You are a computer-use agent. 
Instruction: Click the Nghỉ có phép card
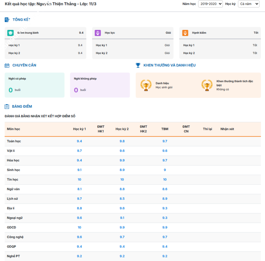[34, 85]
